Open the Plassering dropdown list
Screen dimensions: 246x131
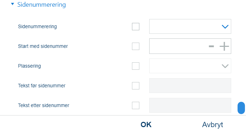190,66
